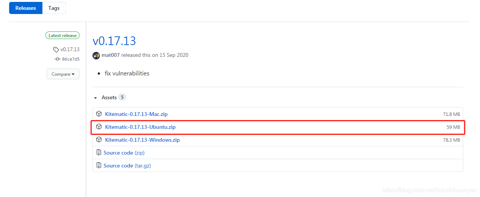Download Kitematic-0.17.13-Windows.zip
This screenshot has height=197, width=480.
point(142,140)
